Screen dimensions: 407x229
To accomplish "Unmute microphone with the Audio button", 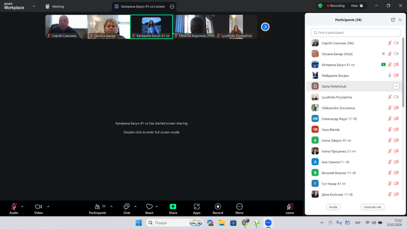I will click(x=14, y=207).
